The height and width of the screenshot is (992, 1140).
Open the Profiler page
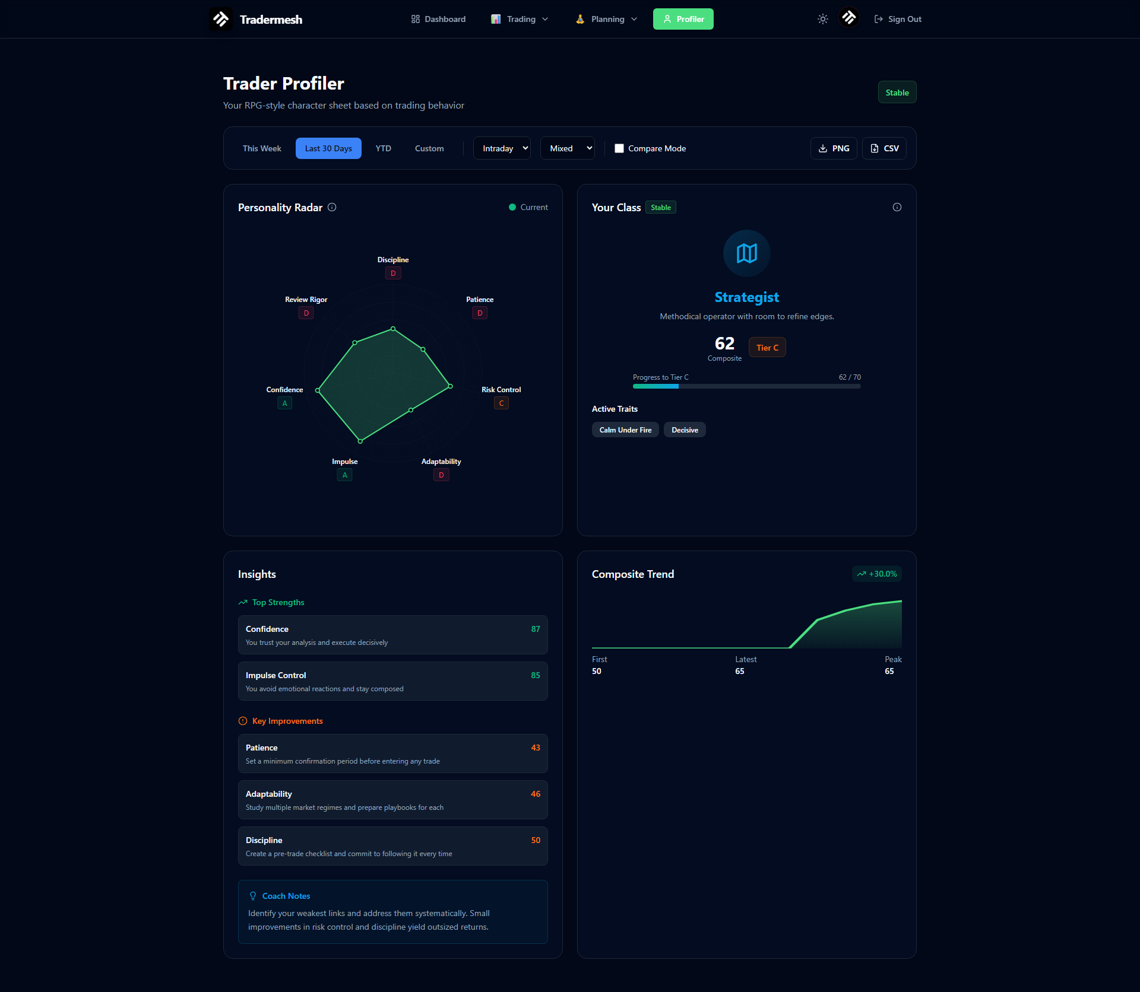pyautogui.click(x=683, y=19)
